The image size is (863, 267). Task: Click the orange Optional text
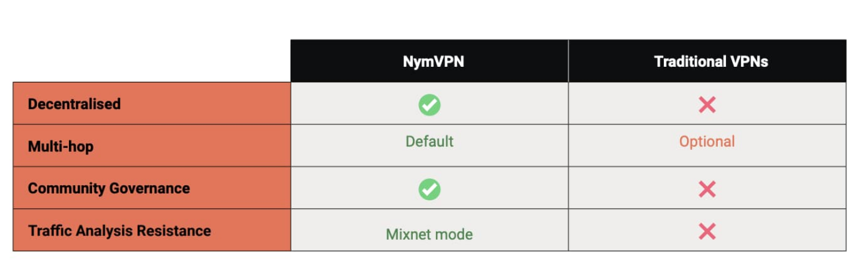point(707,142)
